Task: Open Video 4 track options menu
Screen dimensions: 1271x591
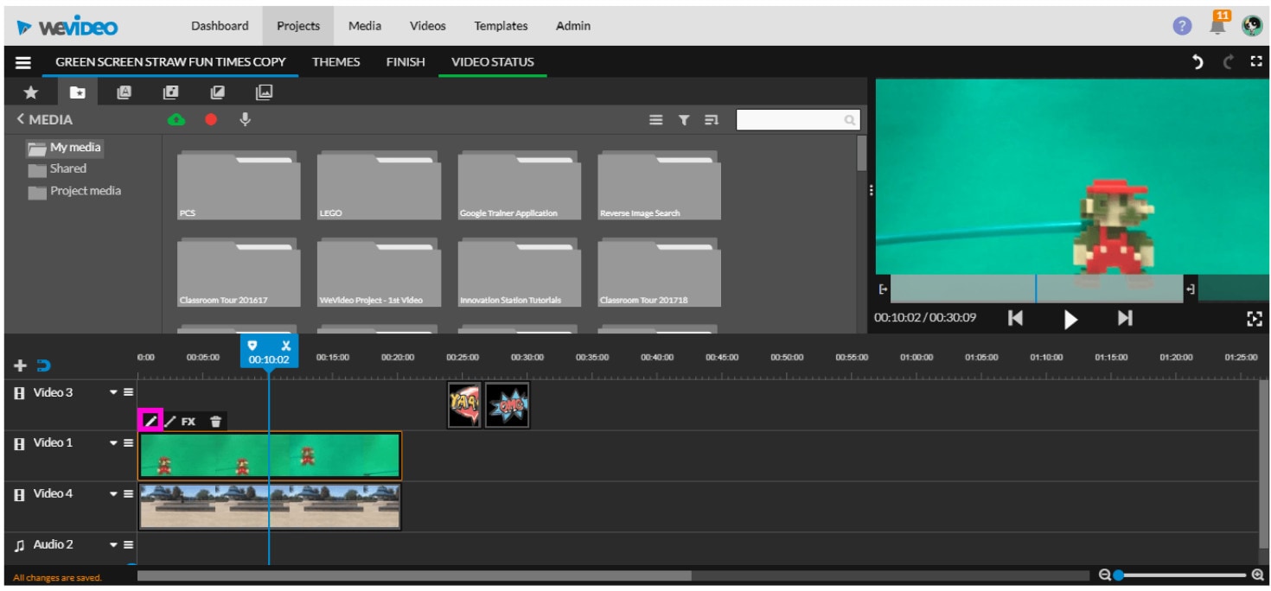Action: [128, 494]
